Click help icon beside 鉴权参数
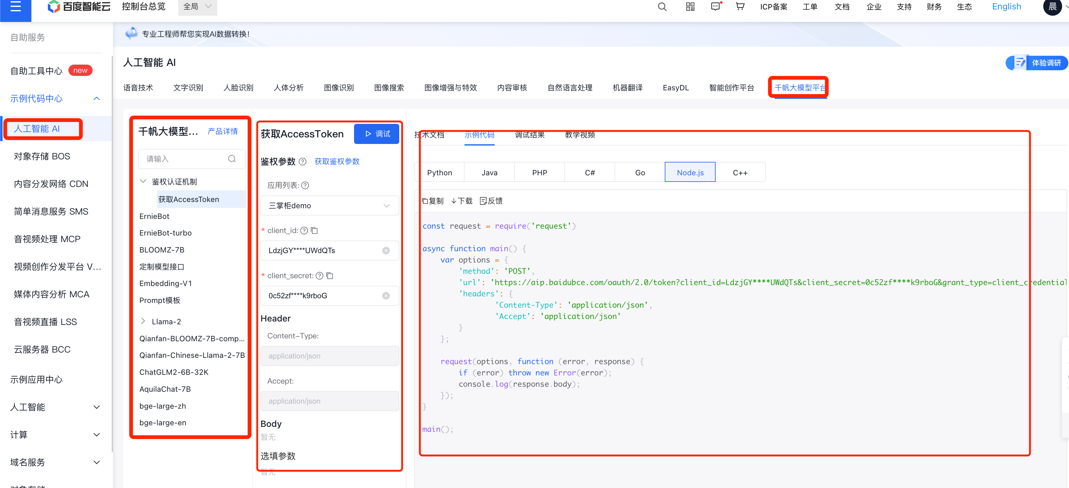Screen dimensions: 1069x488 tap(303, 162)
